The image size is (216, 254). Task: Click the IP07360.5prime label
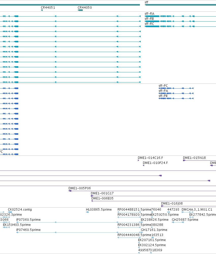(x=28, y=220)
